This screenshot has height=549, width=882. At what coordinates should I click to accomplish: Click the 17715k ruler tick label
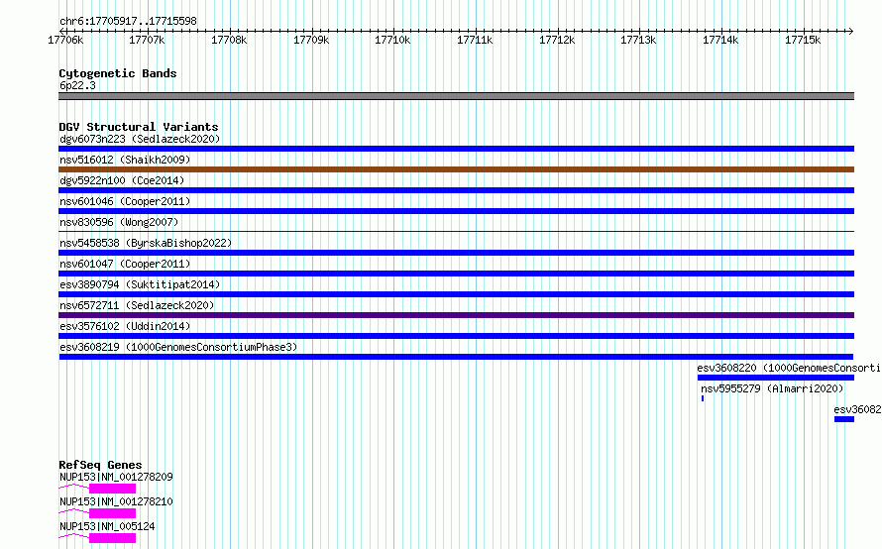(x=803, y=40)
